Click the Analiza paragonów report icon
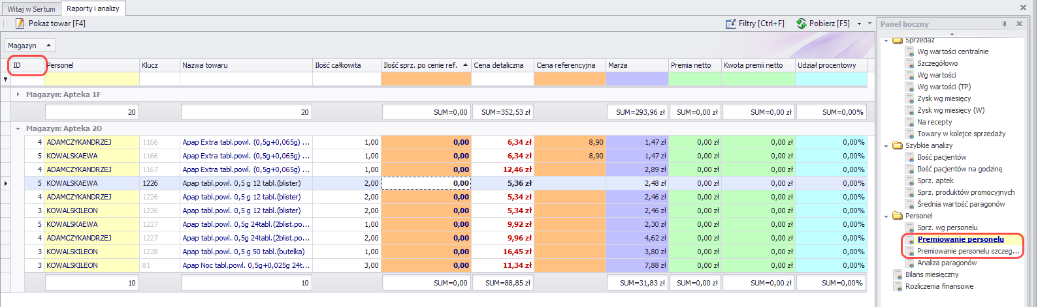This screenshot has width=1038, height=307. click(x=909, y=263)
